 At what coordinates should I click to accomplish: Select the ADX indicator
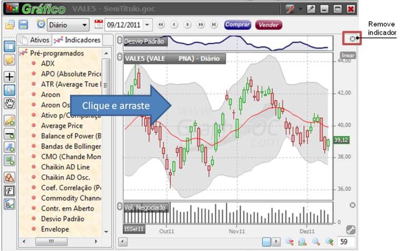(48, 64)
